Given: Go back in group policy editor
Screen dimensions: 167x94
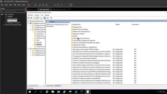Looking at the screenshot, I should (x=28, y=18).
